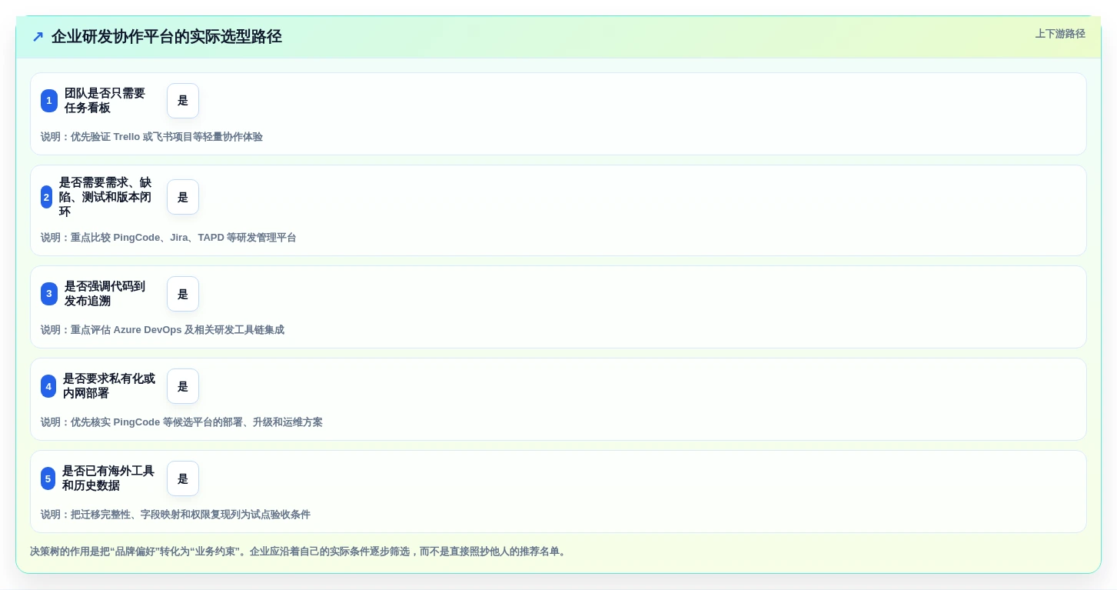Click the number 5 step badge
This screenshot has width=1117, height=590.
[x=48, y=478]
